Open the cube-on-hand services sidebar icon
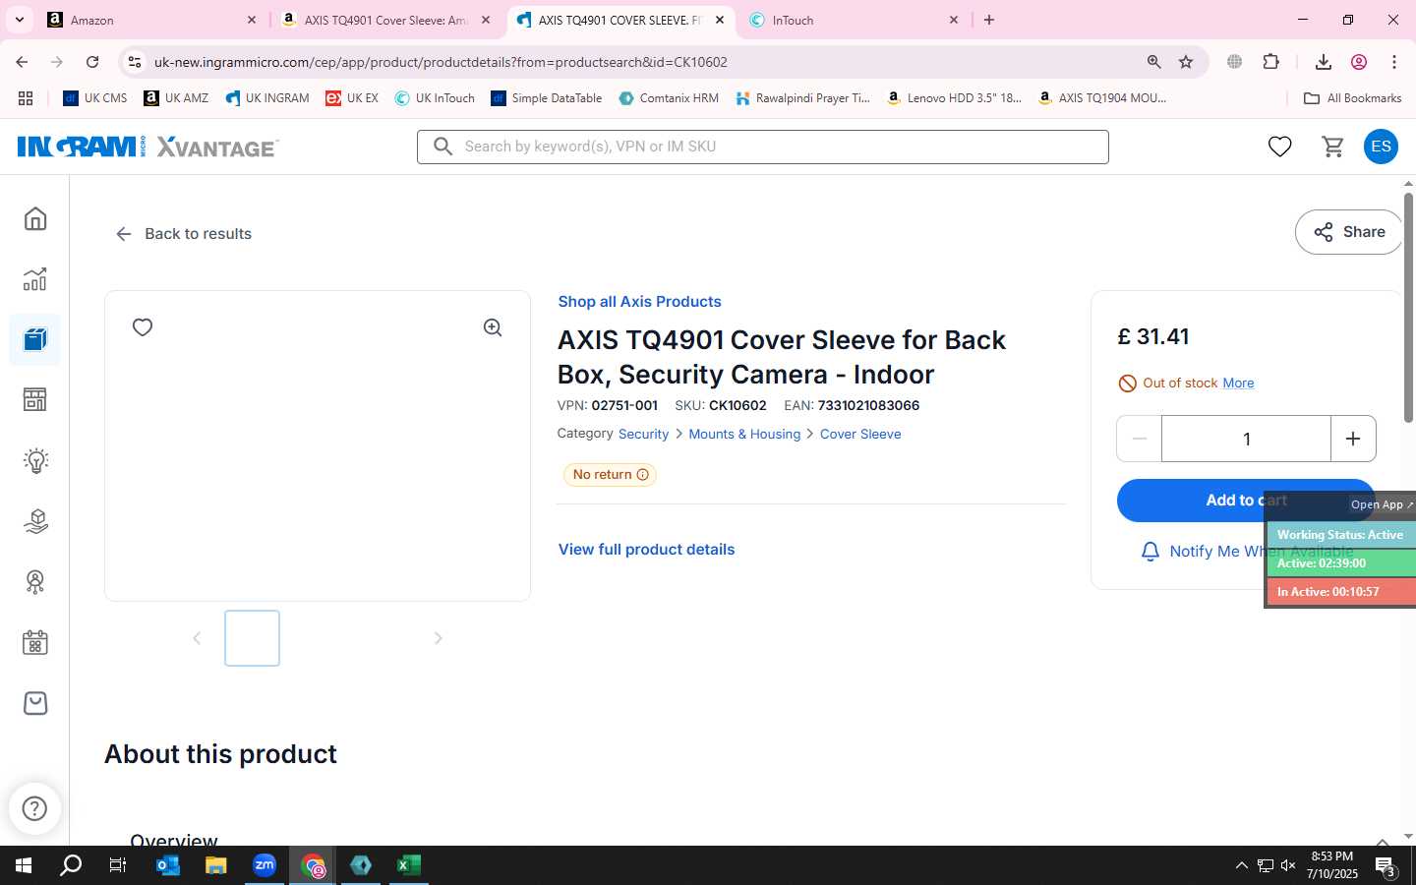Screen dimensions: 1416x885 (x=35, y=521)
